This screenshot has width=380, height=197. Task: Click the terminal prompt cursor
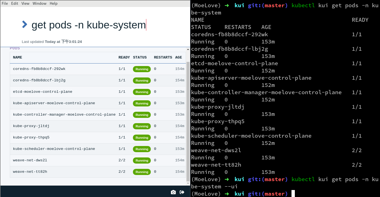click(x=293, y=194)
